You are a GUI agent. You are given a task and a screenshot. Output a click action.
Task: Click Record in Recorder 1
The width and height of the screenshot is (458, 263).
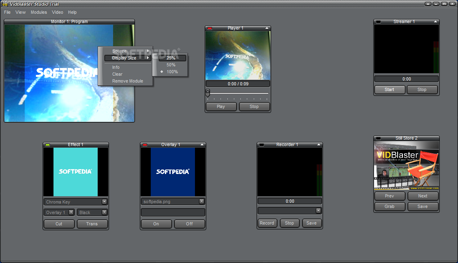(x=267, y=223)
